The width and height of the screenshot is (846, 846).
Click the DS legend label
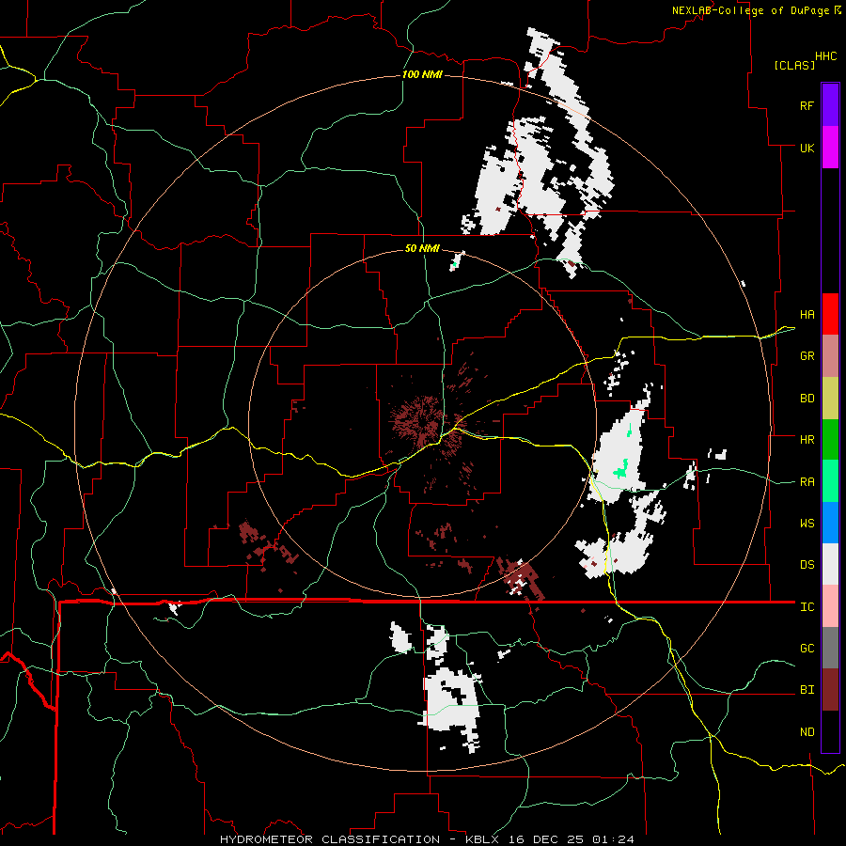coord(807,565)
